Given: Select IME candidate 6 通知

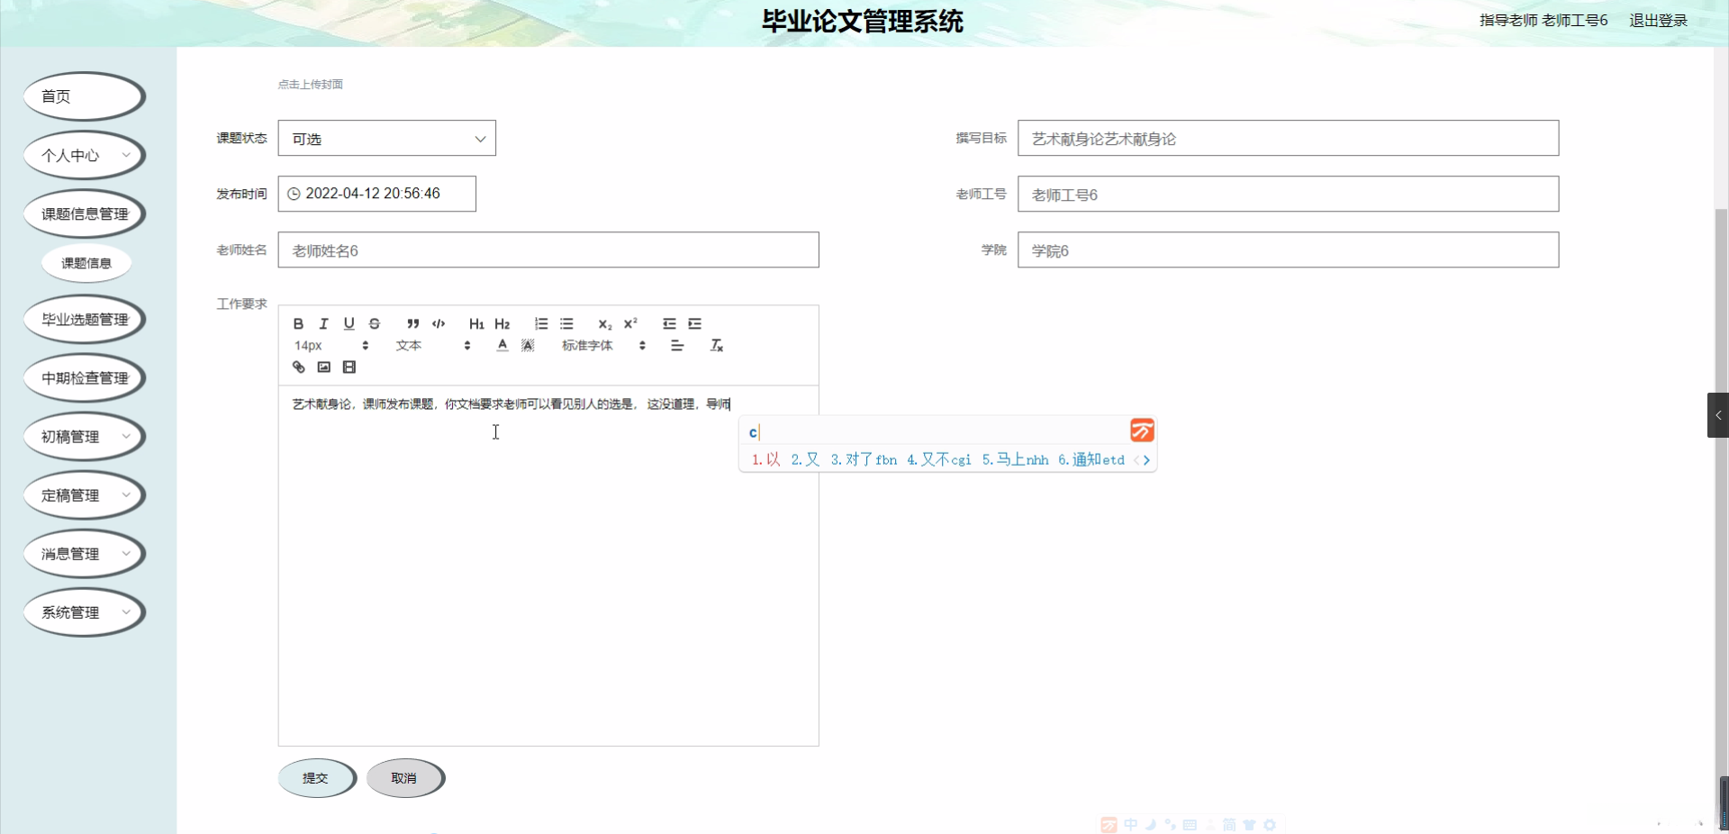Looking at the screenshot, I should pos(1091,460).
